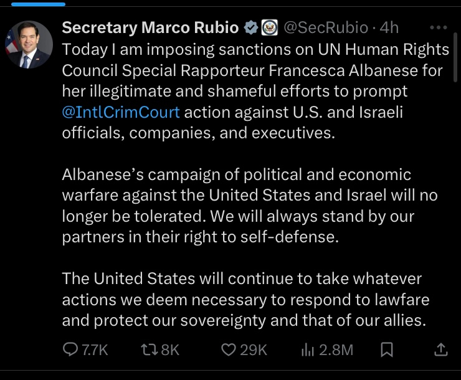Click the 8K reposts count
This screenshot has width=461, height=380.
point(170,350)
